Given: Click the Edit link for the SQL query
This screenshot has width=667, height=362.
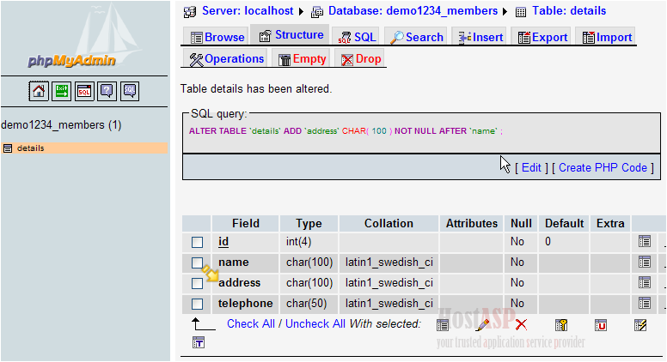Looking at the screenshot, I should pyautogui.click(x=531, y=167).
